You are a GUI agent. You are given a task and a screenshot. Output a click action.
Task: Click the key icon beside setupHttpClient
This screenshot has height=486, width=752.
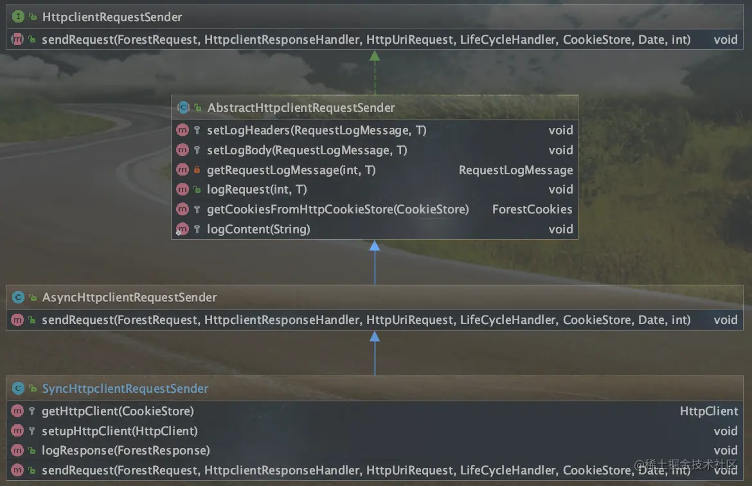pos(31,431)
